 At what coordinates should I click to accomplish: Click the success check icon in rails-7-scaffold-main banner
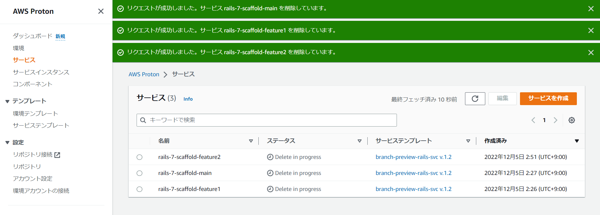(x=121, y=9)
